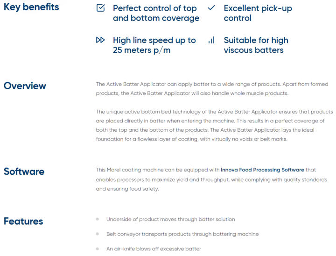Click the bar-chart icon beside viscous batters

(211, 40)
